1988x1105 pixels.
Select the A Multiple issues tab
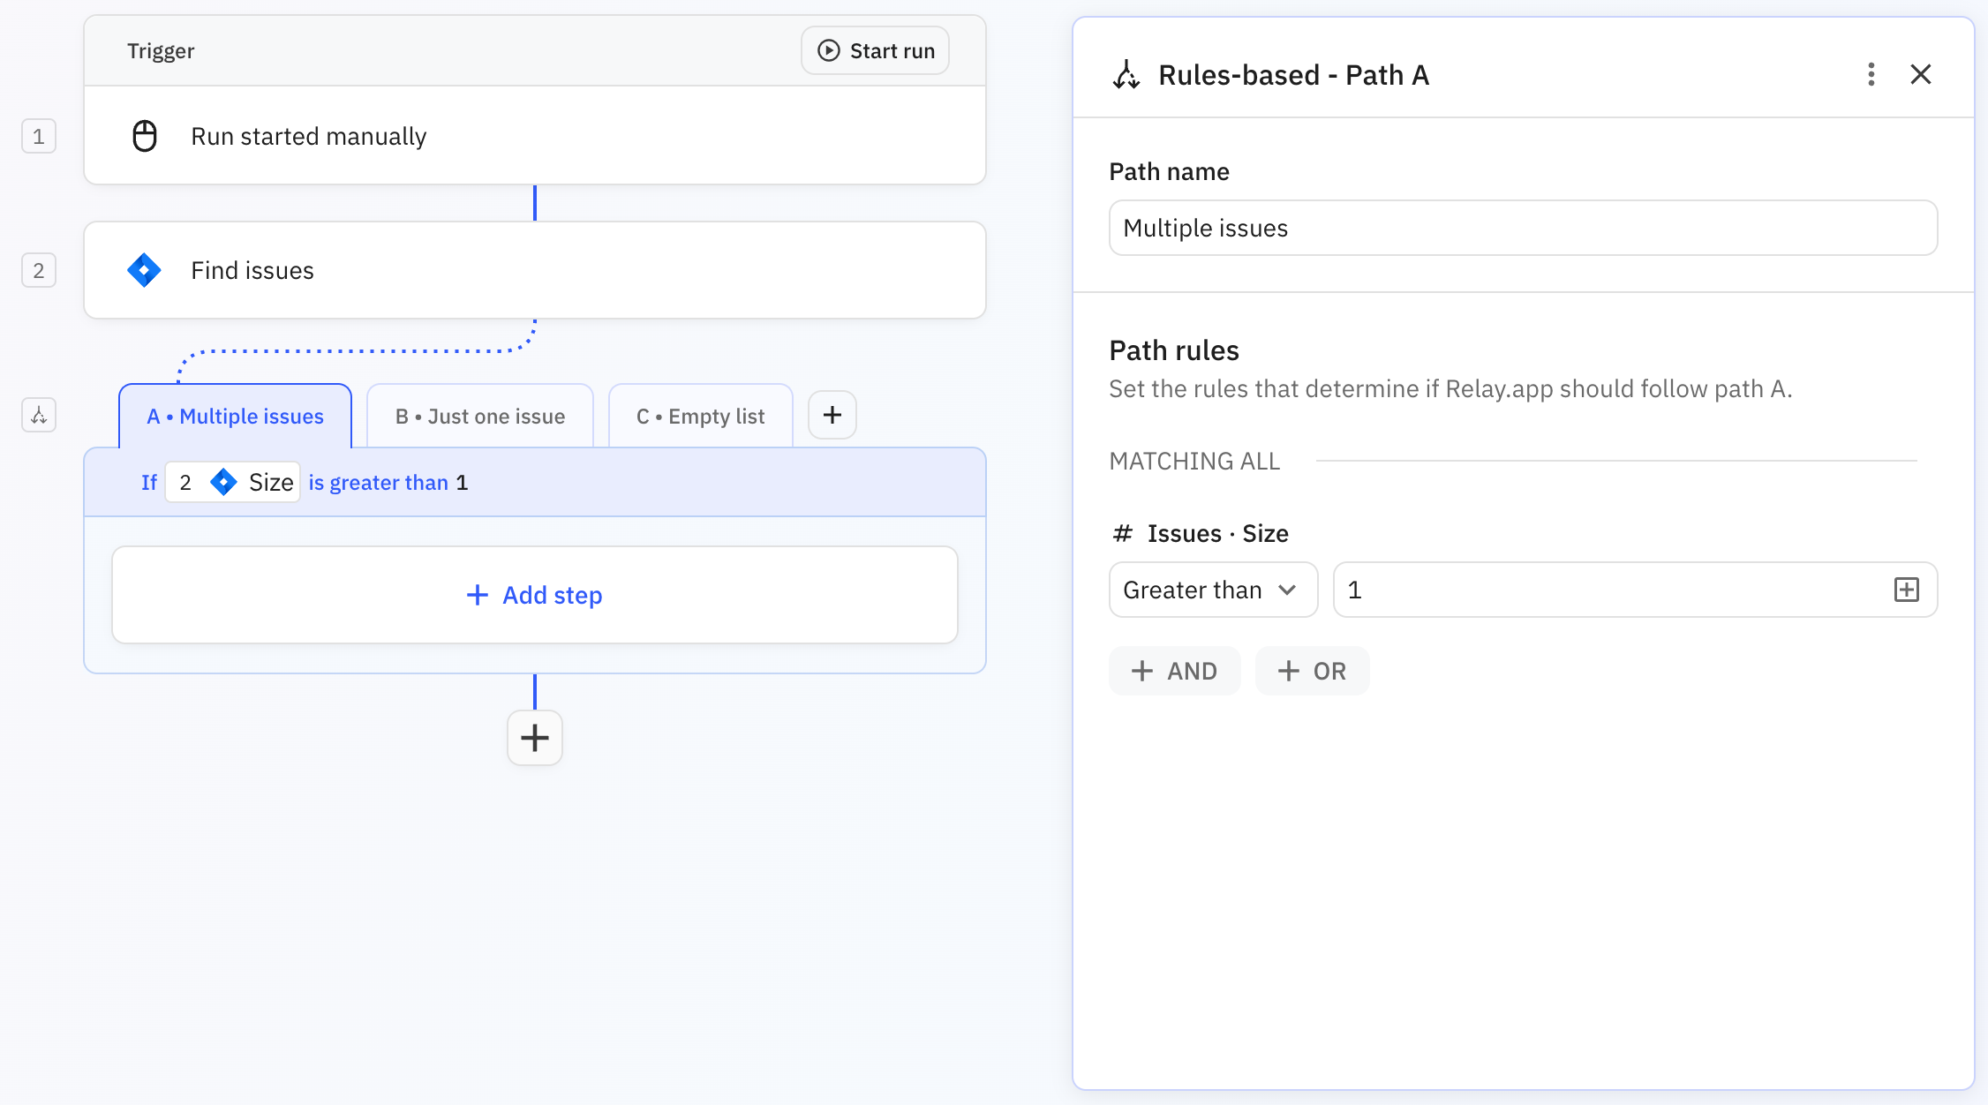pyautogui.click(x=235, y=416)
